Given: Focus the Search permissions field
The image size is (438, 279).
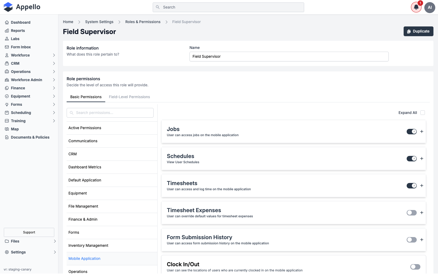Looking at the screenshot, I should (x=110, y=113).
